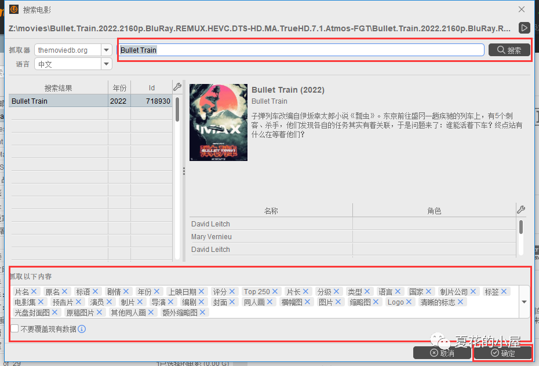Confirm with the 确定 button

502,353
